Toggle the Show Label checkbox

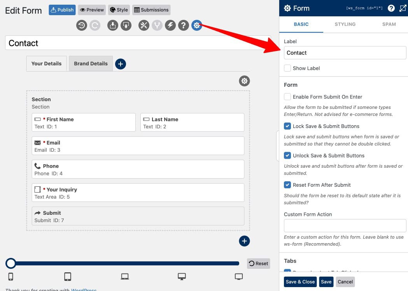(x=287, y=68)
